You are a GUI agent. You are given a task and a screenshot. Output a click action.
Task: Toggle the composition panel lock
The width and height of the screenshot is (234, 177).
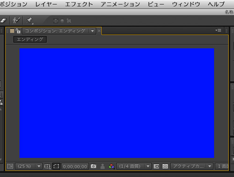click(18, 31)
